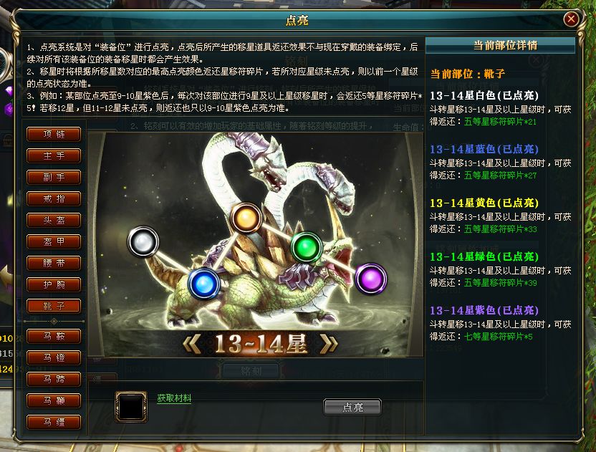Open the 头盔 equipment slot

(54, 220)
